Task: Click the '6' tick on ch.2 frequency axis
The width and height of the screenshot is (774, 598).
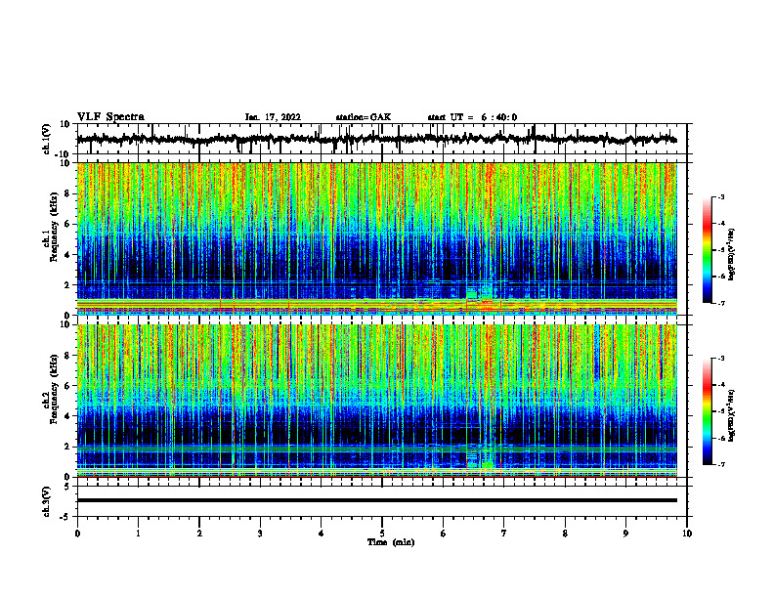Action: click(x=67, y=386)
